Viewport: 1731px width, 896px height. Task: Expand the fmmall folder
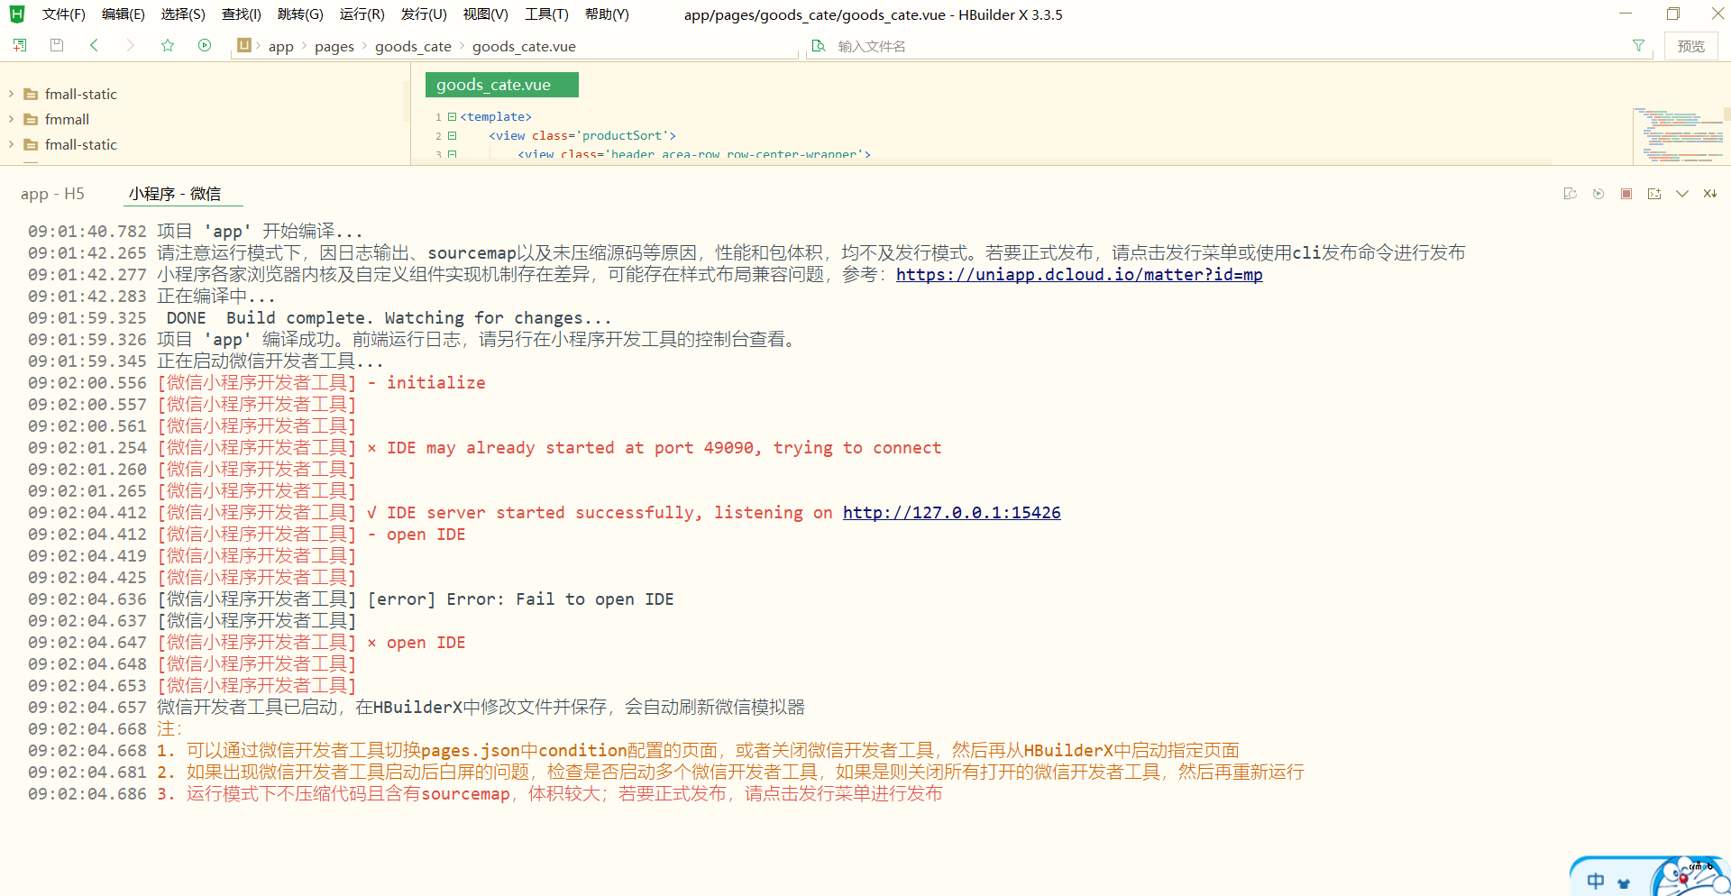coord(11,119)
